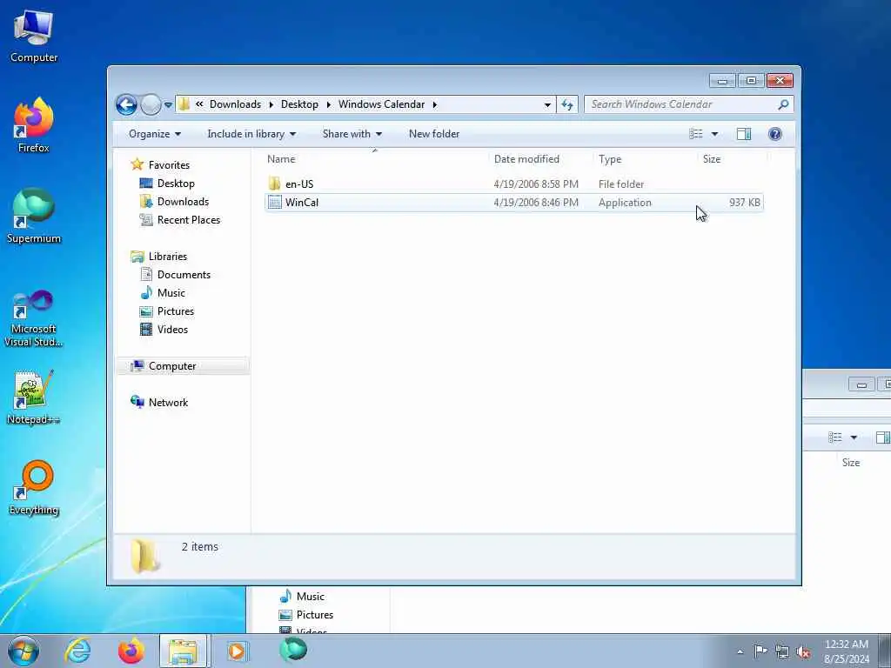891x668 pixels.
Task: Open Firefox from the taskbar
Action: [x=131, y=651]
